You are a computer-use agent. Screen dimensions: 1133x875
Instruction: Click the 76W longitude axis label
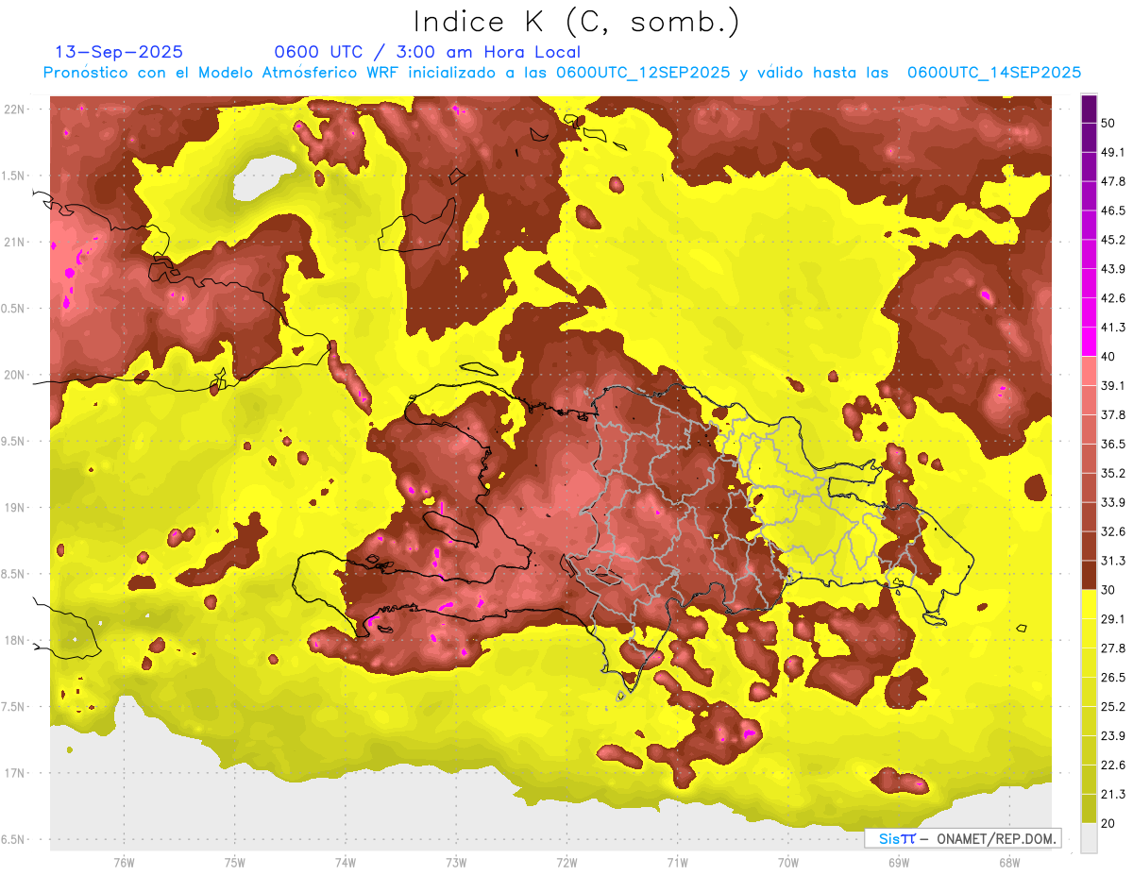click(124, 862)
